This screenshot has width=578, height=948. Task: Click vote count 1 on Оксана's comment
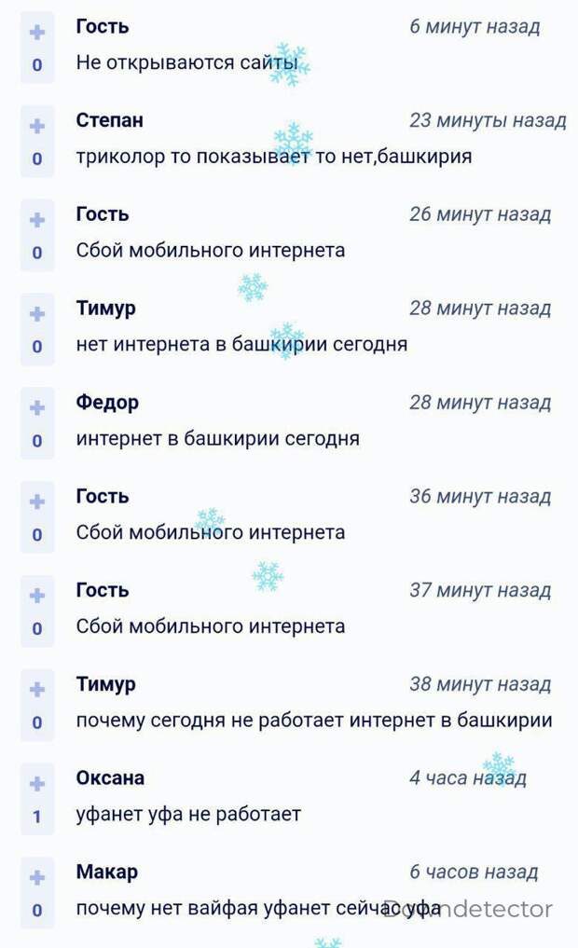pyautogui.click(x=37, y=817)
